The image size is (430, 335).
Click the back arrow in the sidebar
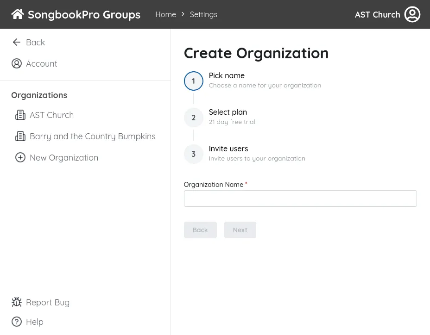[17, 42]
